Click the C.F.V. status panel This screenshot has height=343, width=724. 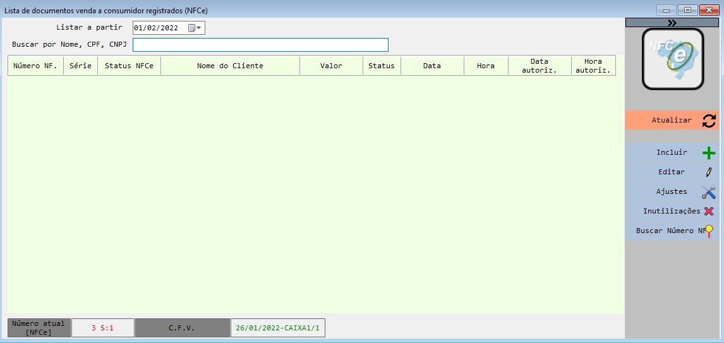pos(182,328)
